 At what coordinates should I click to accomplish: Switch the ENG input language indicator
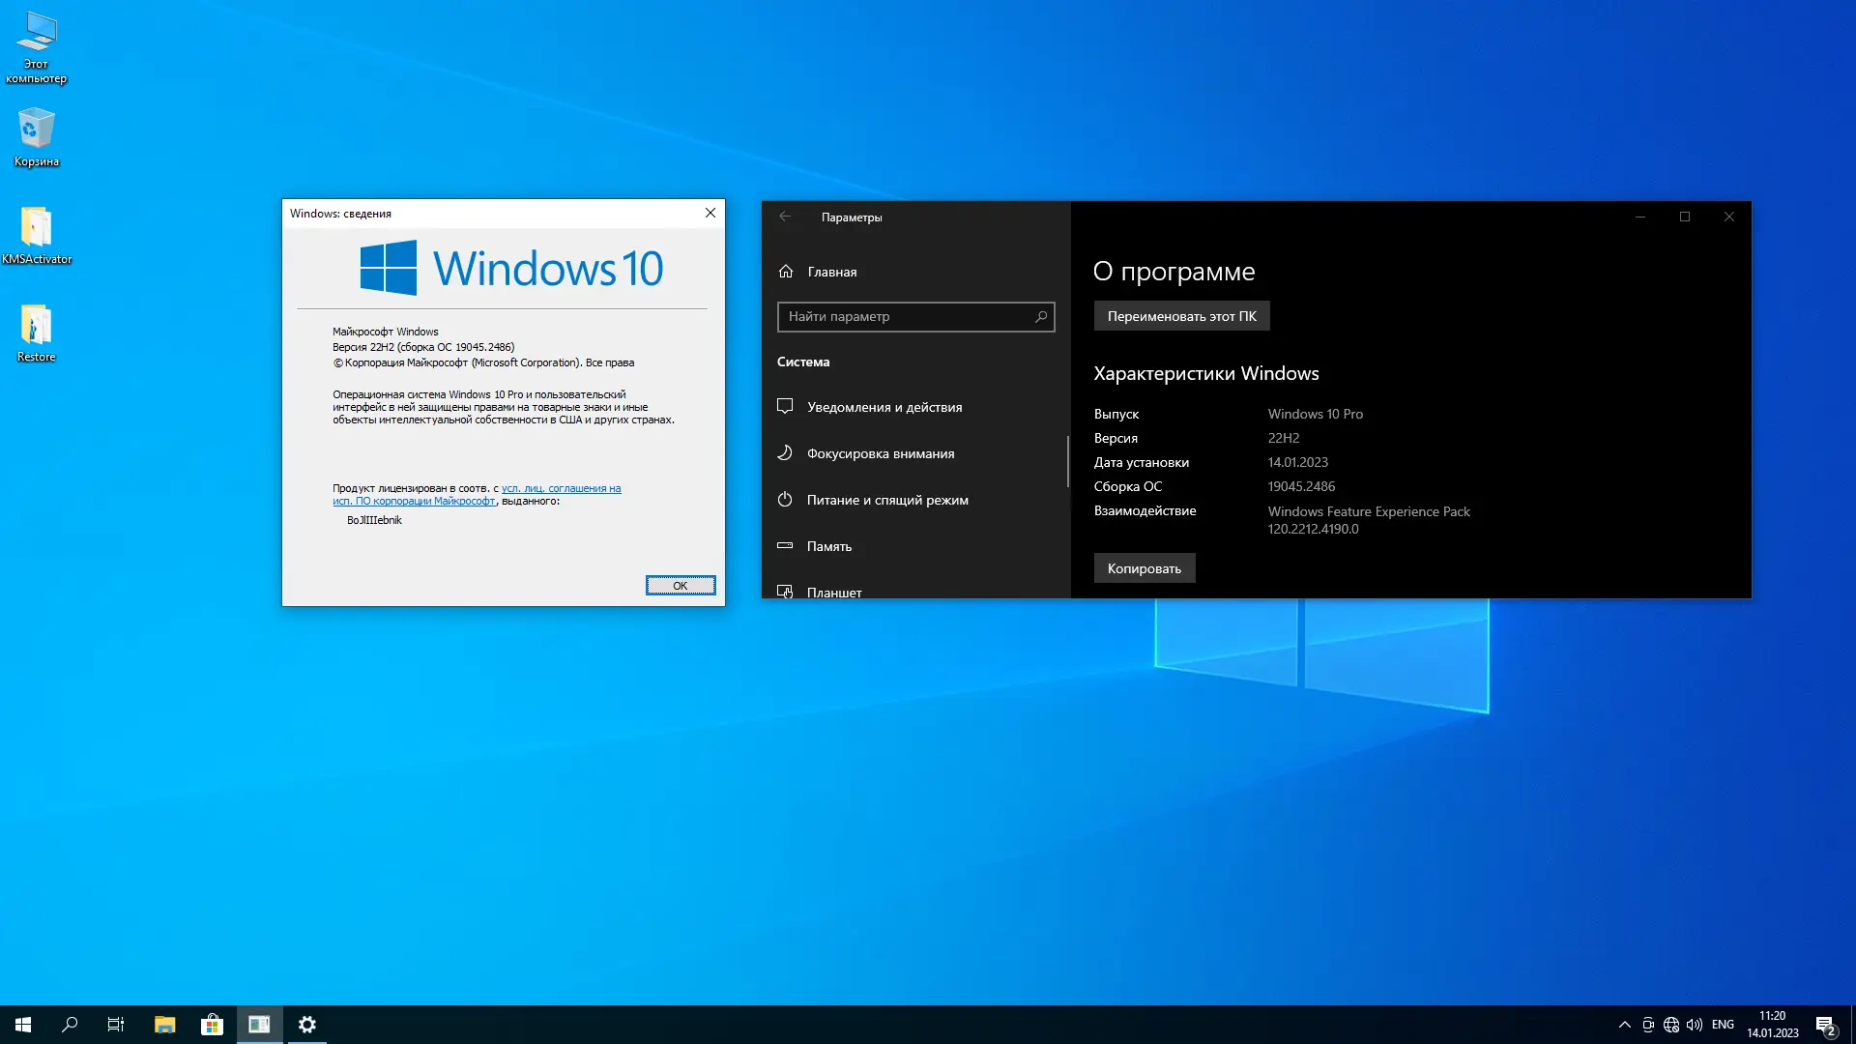(x=1723, y=1025)
